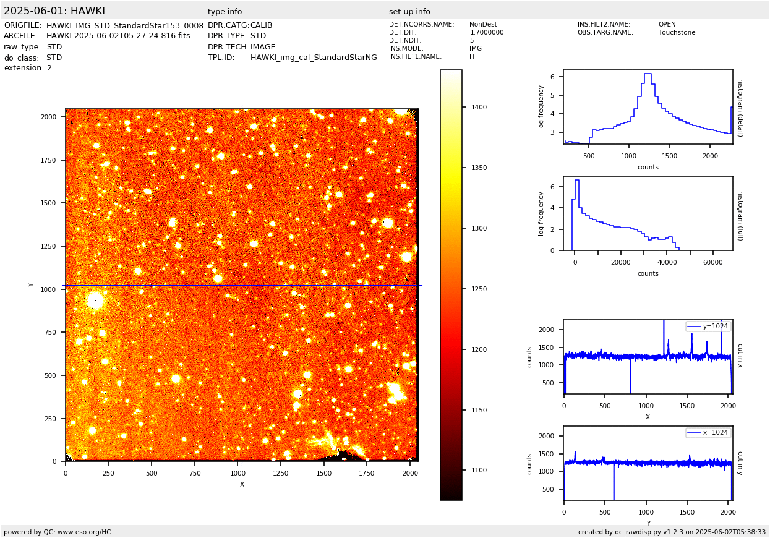Click the x=1024 legend entry
This screenshot has height=538, width=770.
[708, 433]
